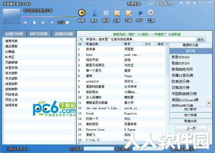Screen dimensions: 215x153
Task: Click the mini-mode icon in title bar
Action: pos(181,3)
